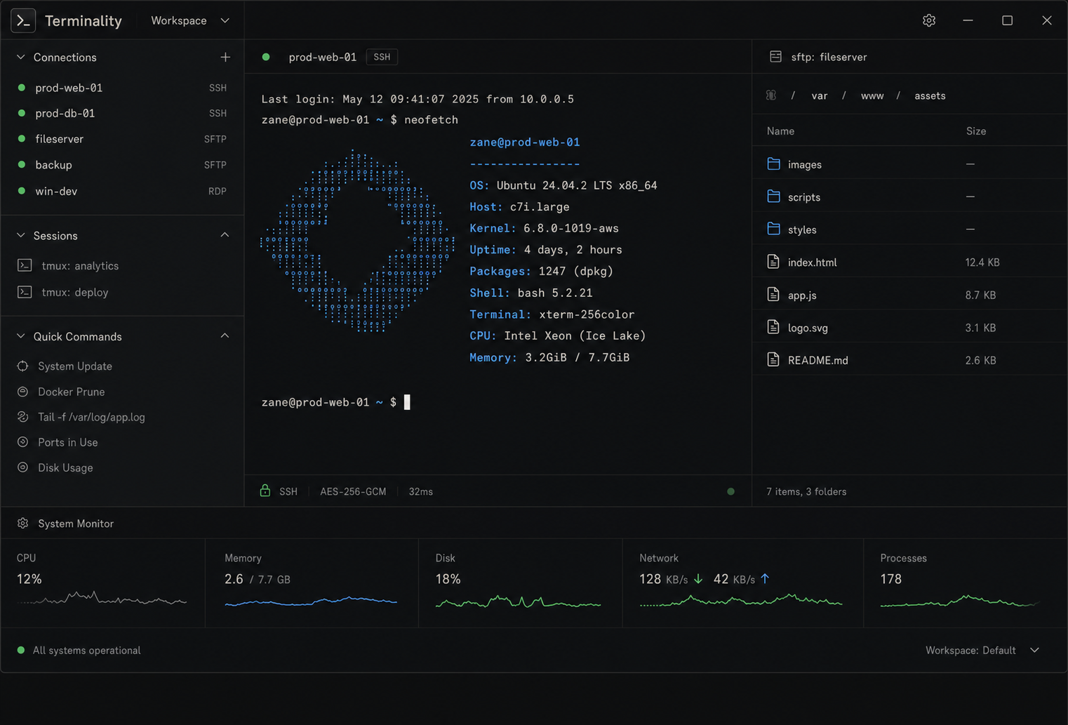Click the Processes sparkline graph
This screenshot has height=725, width=1068.
click(959, 601)
